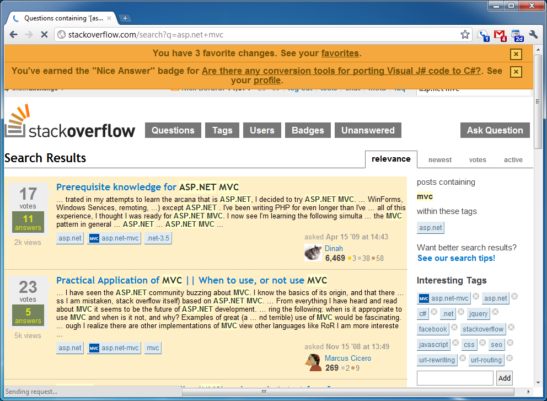Remove the facebook interesting tag
Viewport: 547px width, 401px height.
pyautogui.click(x=454, y=328)
